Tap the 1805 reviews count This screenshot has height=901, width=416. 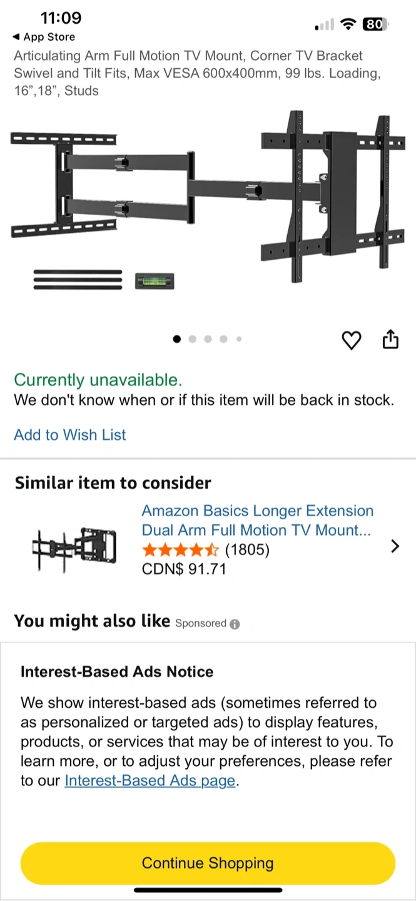(x=247, y=550)
